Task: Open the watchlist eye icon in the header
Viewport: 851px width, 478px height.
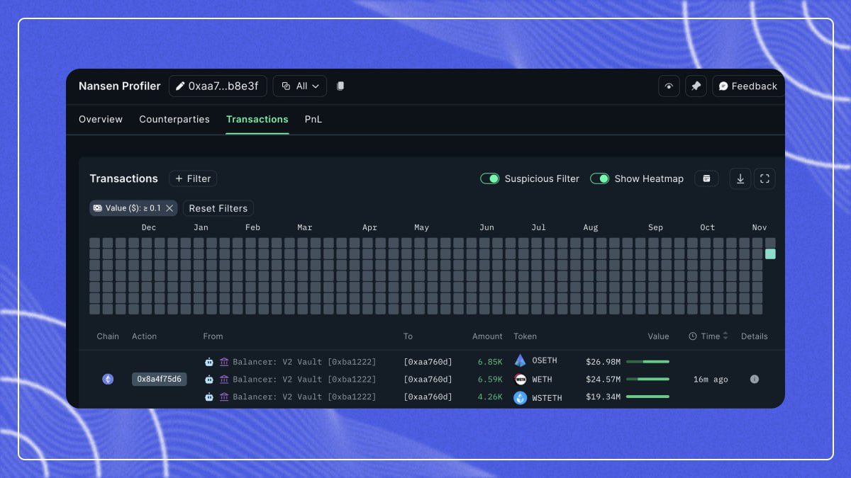Action: (669, 86)
